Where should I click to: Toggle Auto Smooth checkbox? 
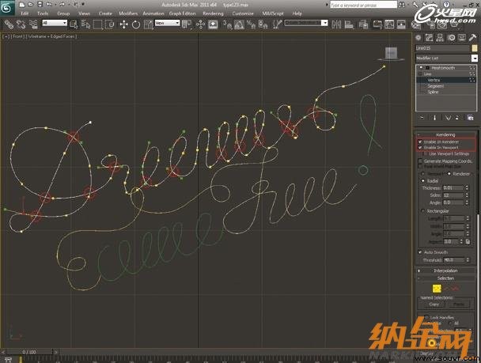pos(420,252)
